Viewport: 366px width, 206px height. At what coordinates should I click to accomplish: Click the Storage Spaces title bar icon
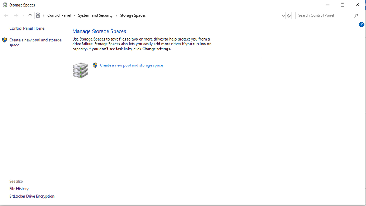5,5
